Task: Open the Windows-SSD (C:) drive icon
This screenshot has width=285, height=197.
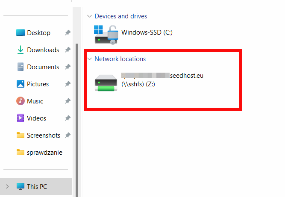Action: coord(106,34)
